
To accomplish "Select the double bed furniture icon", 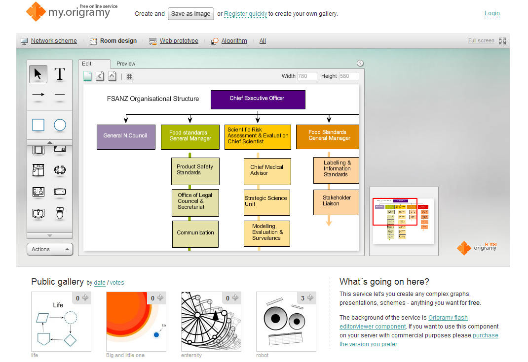I will (38, 170).
